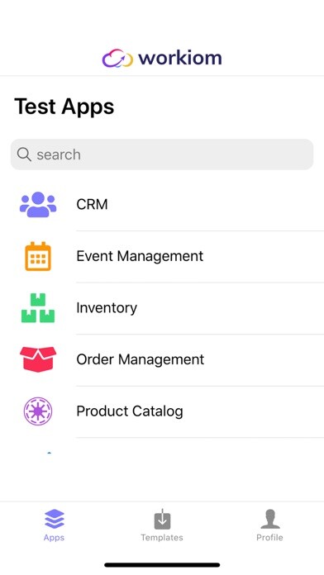This screenshot has width=324, height=575.
Task: Tap the red Order Management box icon
Action: click(x=38, y=359)
